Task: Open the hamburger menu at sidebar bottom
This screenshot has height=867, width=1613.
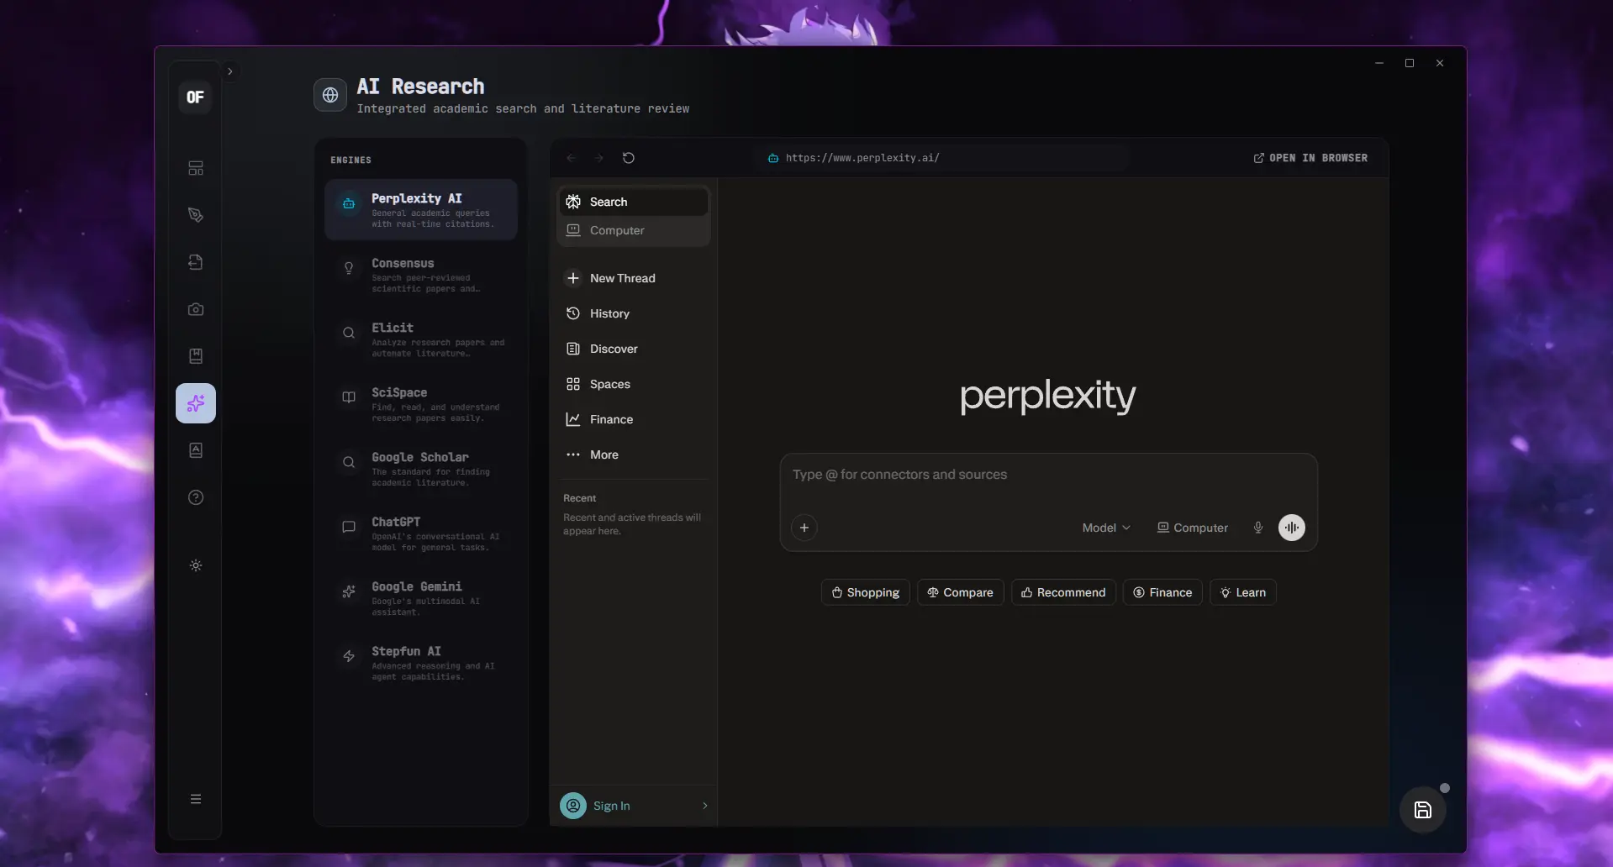Action: (196, 799)
